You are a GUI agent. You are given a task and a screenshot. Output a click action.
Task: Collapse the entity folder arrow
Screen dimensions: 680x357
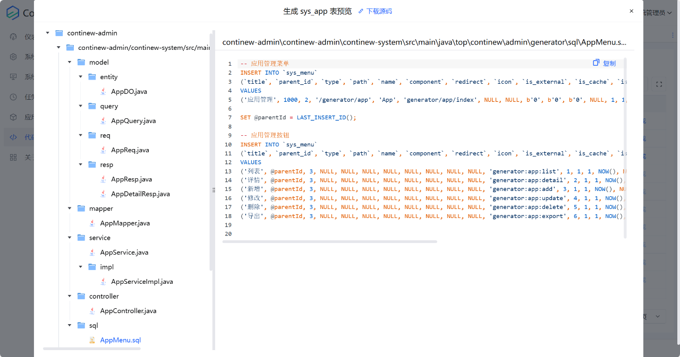(81, 77)
